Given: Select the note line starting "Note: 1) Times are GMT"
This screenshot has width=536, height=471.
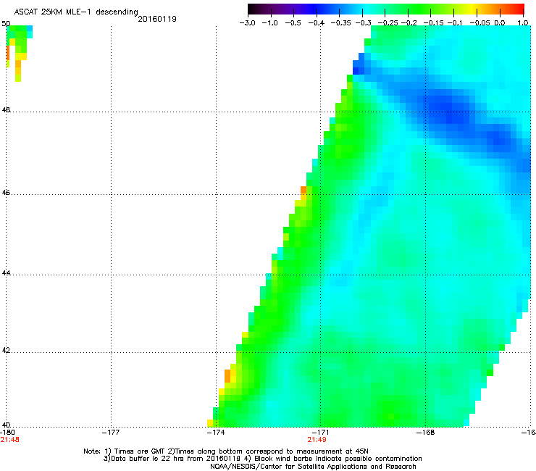Looking at the screenshot, I should pyautogui.click(x=225, y=451).
